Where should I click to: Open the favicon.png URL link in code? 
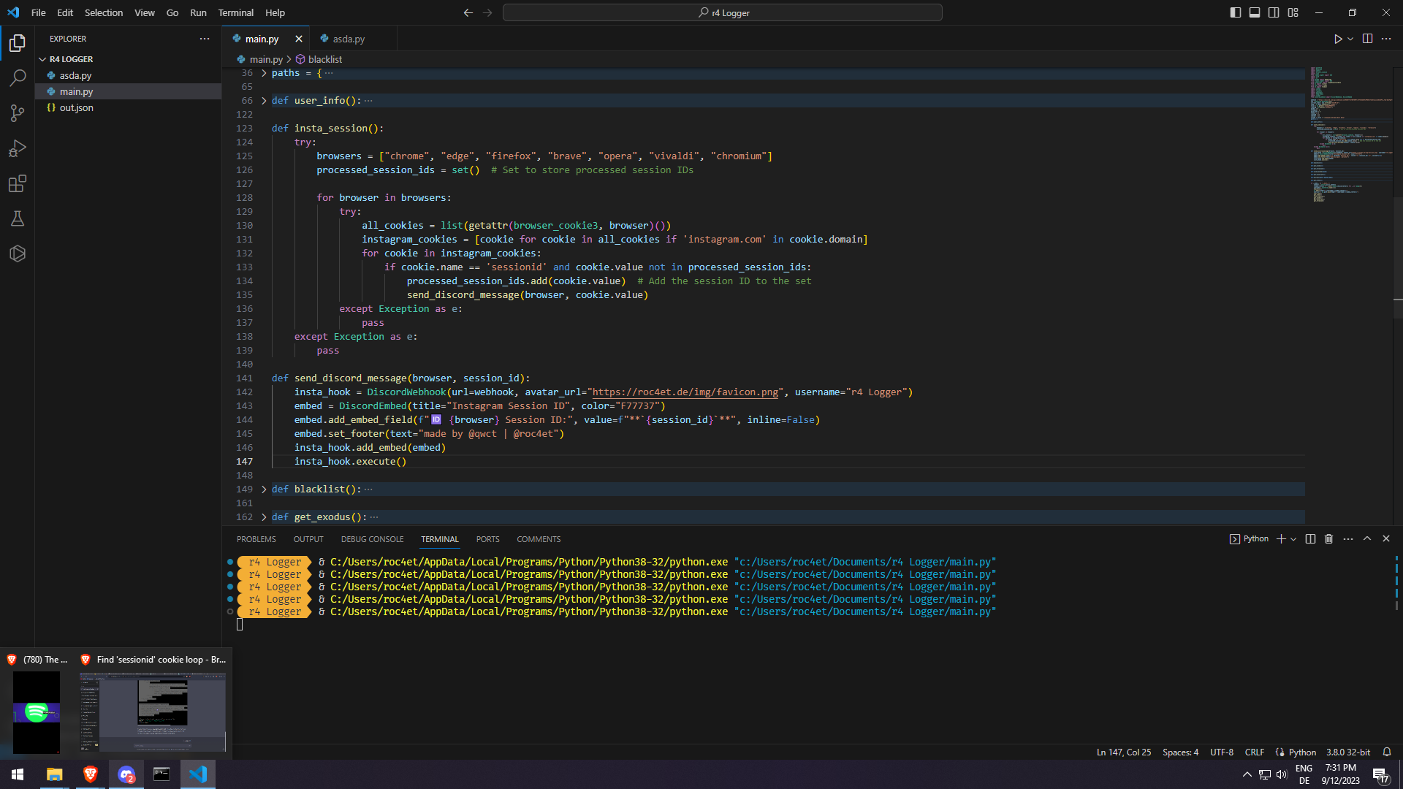click(685, 392)
